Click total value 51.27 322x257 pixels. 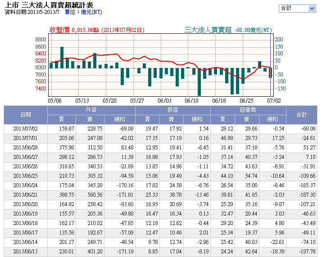[309, 148]
